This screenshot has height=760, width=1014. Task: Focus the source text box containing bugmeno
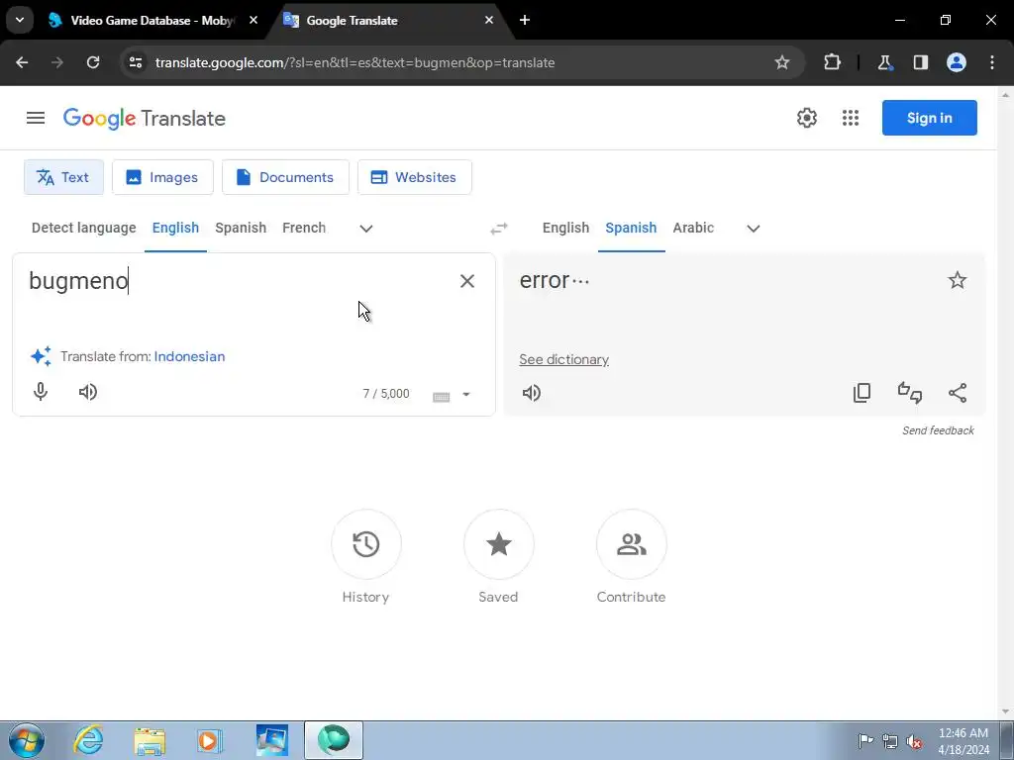click(240, 280)
